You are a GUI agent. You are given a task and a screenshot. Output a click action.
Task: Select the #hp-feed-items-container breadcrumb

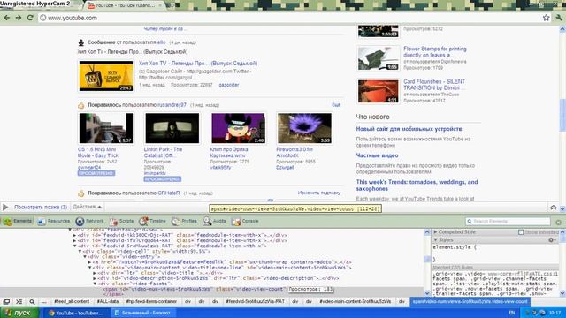pyautogui.click(x=151, y=301)
